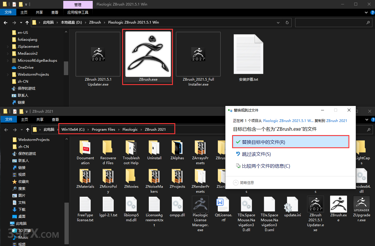Select TDx.SpaceMouse.Navigation3D.dll file
375x246 pixels.
click(x=246, y=214)
